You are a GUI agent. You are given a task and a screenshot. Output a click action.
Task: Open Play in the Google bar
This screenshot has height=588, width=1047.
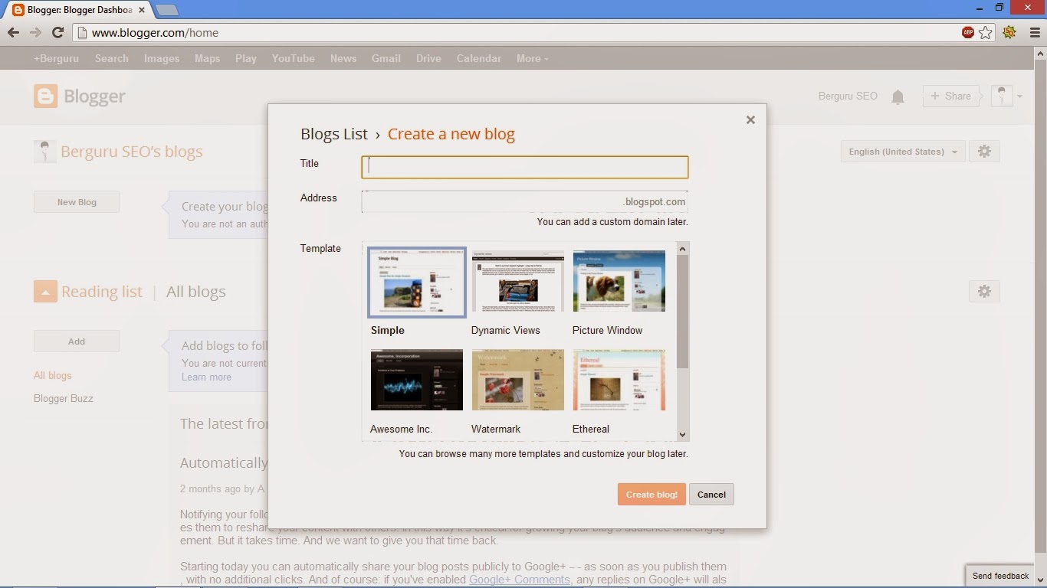[246, 58]
